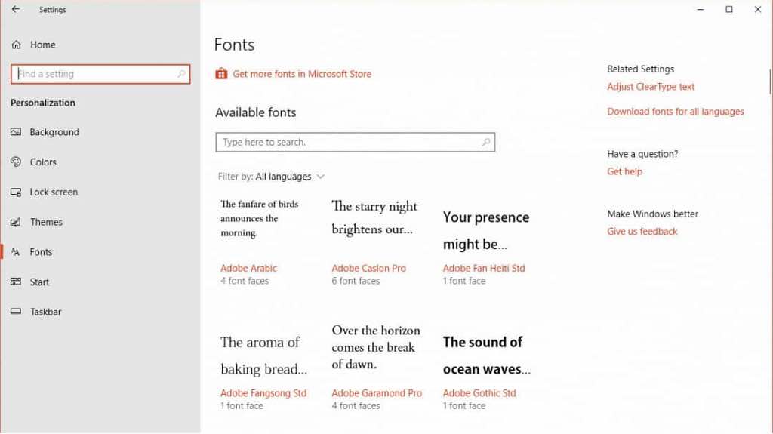773x434 pixels.
Task: Open Lock screen settings
Action: click(54, 192)
